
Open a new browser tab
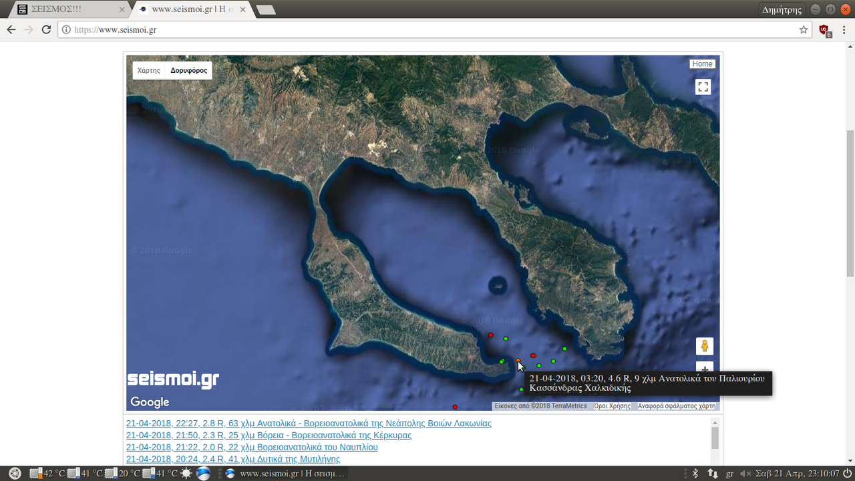pos(266,10)
